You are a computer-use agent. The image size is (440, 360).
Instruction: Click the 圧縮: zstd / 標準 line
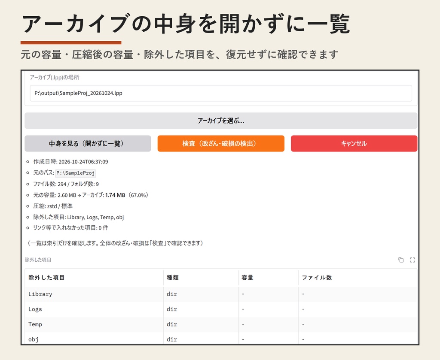click(x=53, y=206)
